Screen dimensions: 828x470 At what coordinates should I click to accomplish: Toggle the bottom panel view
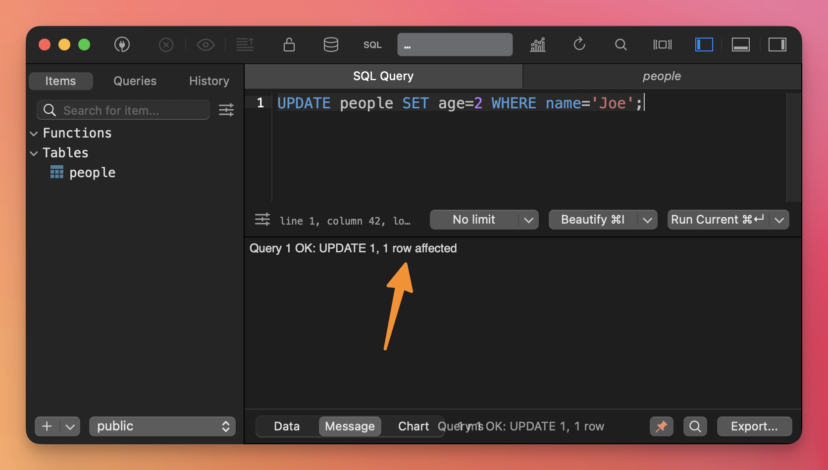[x=740, y=45]
